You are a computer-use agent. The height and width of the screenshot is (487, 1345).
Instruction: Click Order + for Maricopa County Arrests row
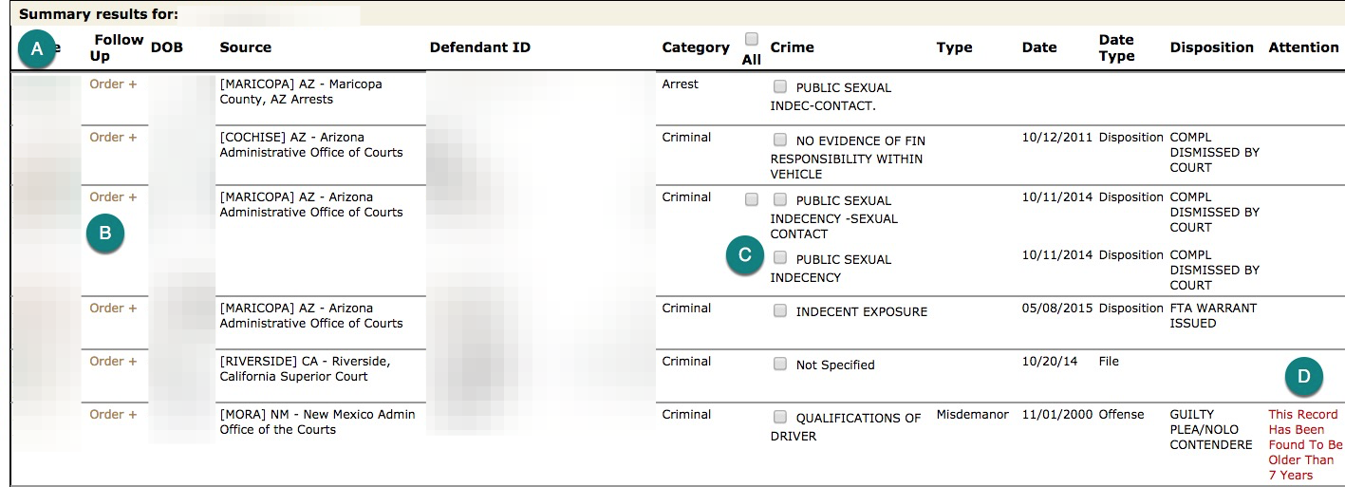(x=113, y=84)
